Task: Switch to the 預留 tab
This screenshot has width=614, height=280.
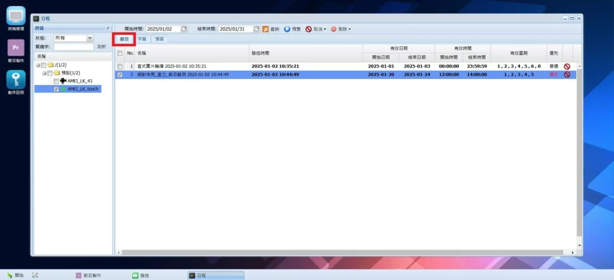Action: (159, 39)
